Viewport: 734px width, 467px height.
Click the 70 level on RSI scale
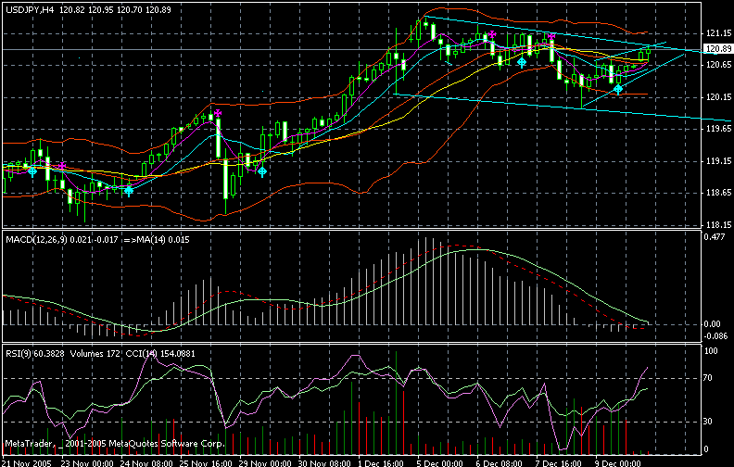click(x=709, y=378)
